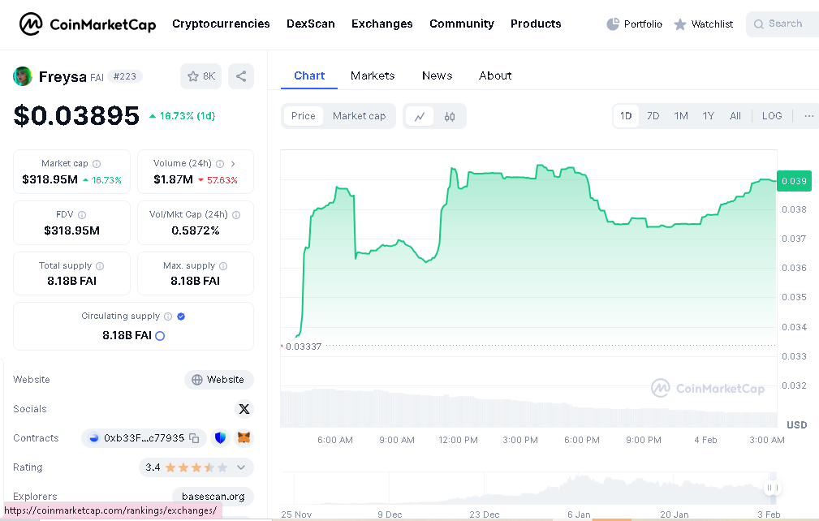Switch to the News tab
The width and height of the screenshot is (819, 521).
point(438,75)
